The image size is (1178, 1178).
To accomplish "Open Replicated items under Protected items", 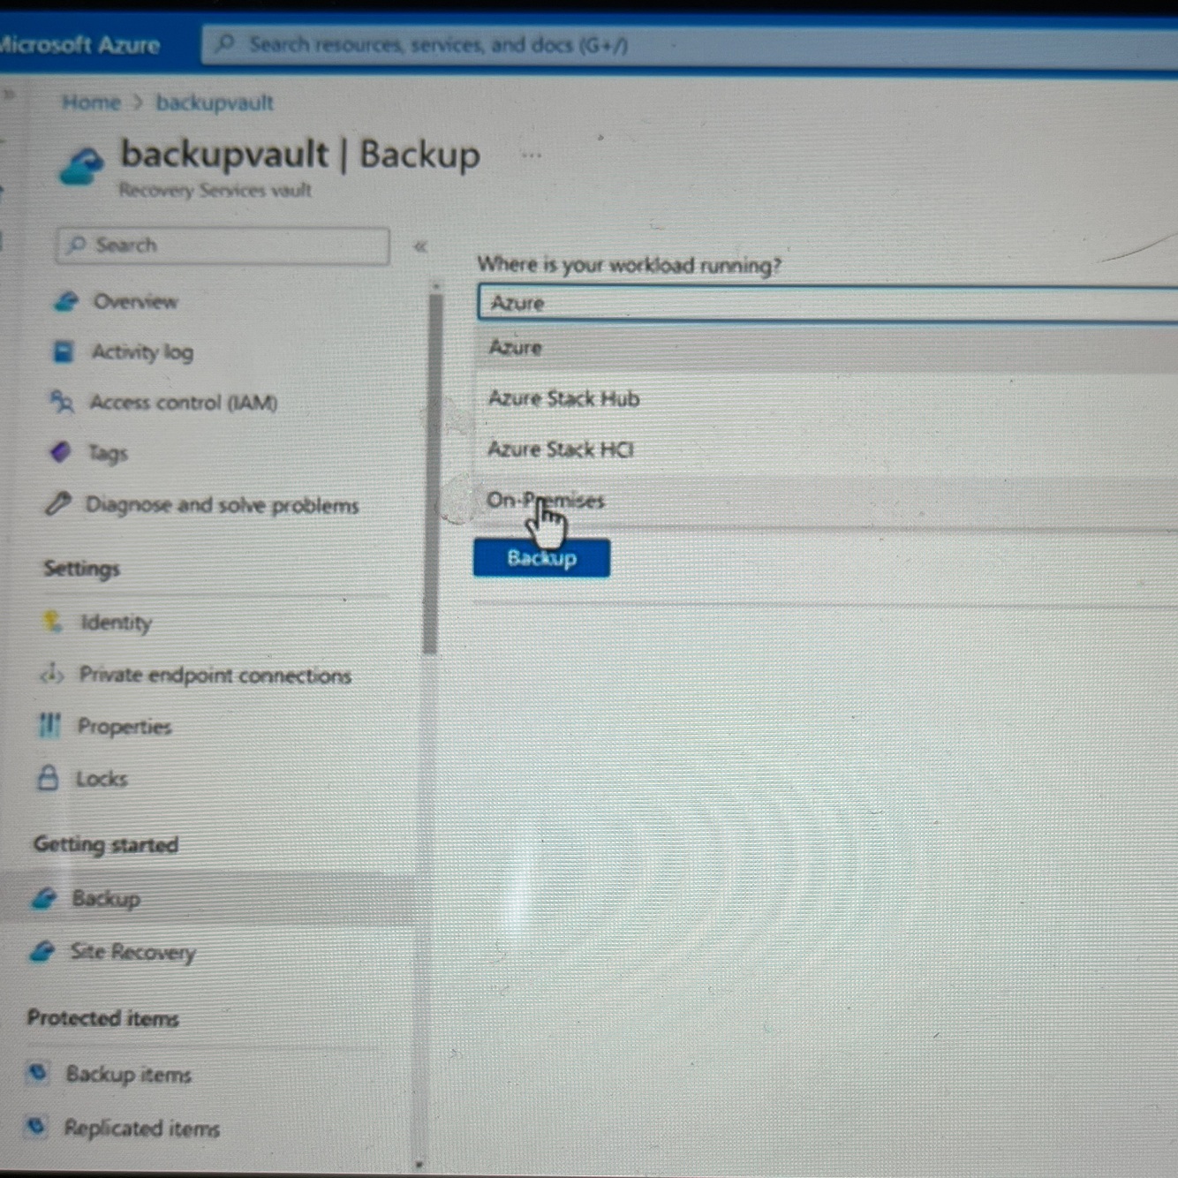I will [141, 1129].
